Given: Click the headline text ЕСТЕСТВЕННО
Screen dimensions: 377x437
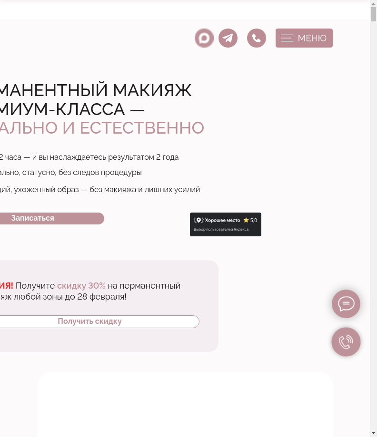Looking at the screenshot, I should tap(142, 127).
